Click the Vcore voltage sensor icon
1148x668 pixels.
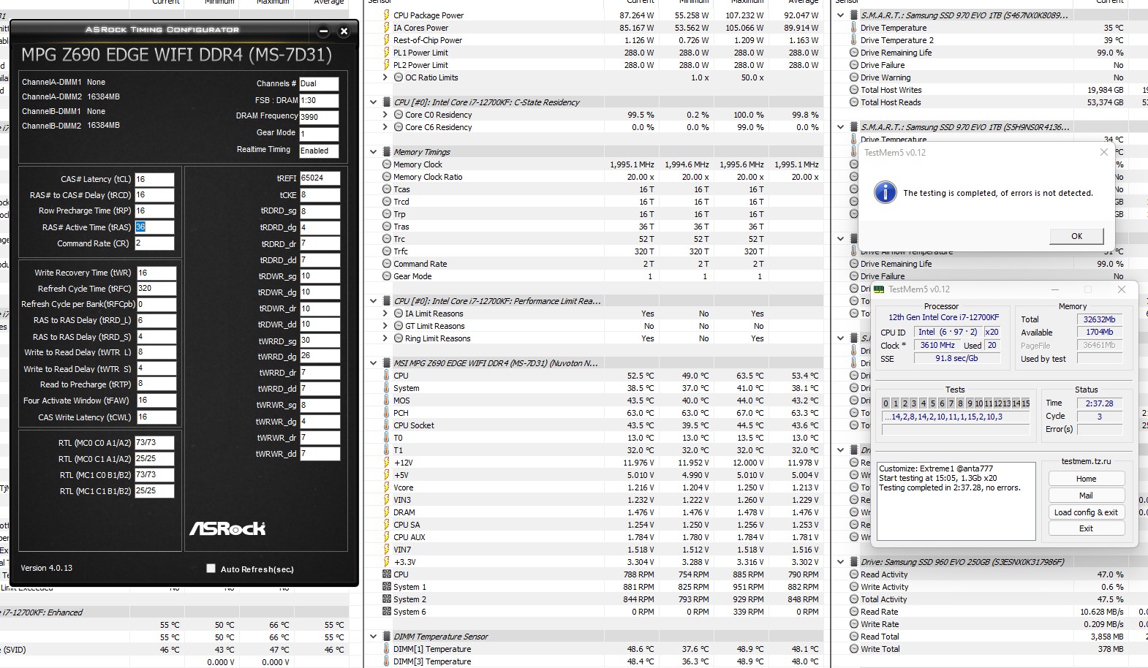387,487
